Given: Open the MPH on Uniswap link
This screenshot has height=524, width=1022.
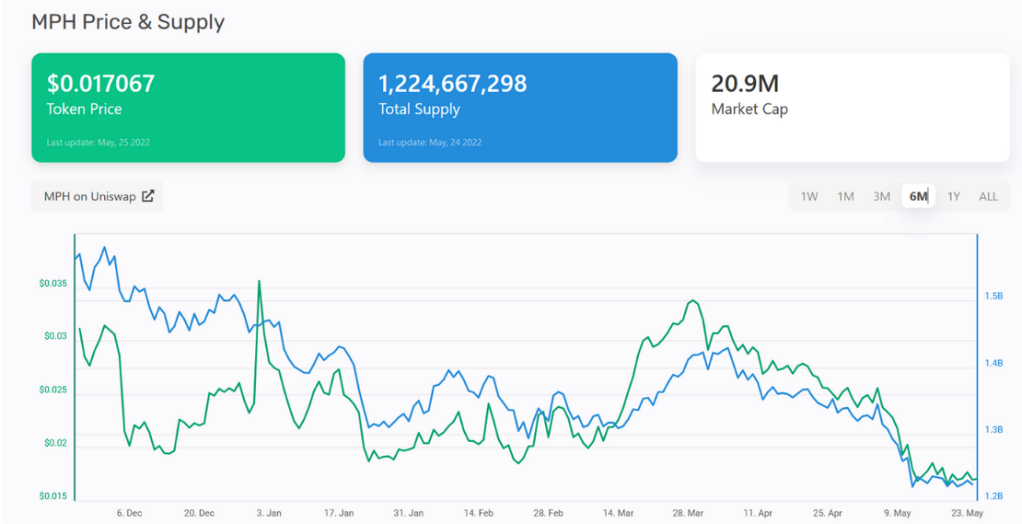Looking at the screenshot, I should coord(97,195).
